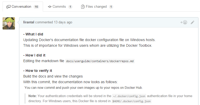Click the Conversation speech bubble icon

(9, 7)
